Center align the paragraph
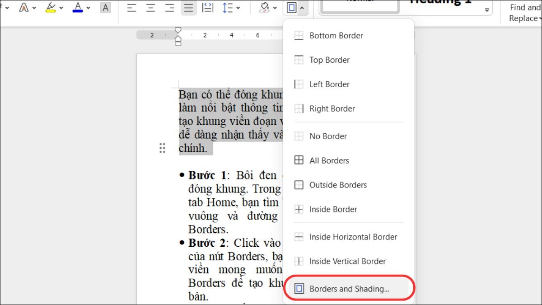 pyautogui.click(x=150, y=8)
